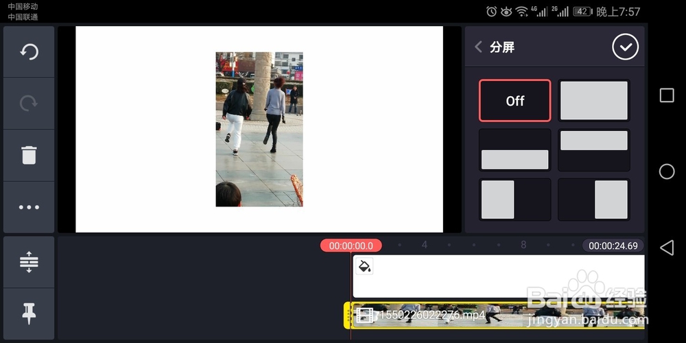Tap the video preview of dancing people

pos(259,129)
